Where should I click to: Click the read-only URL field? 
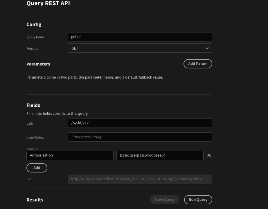[x=140, y=179]
